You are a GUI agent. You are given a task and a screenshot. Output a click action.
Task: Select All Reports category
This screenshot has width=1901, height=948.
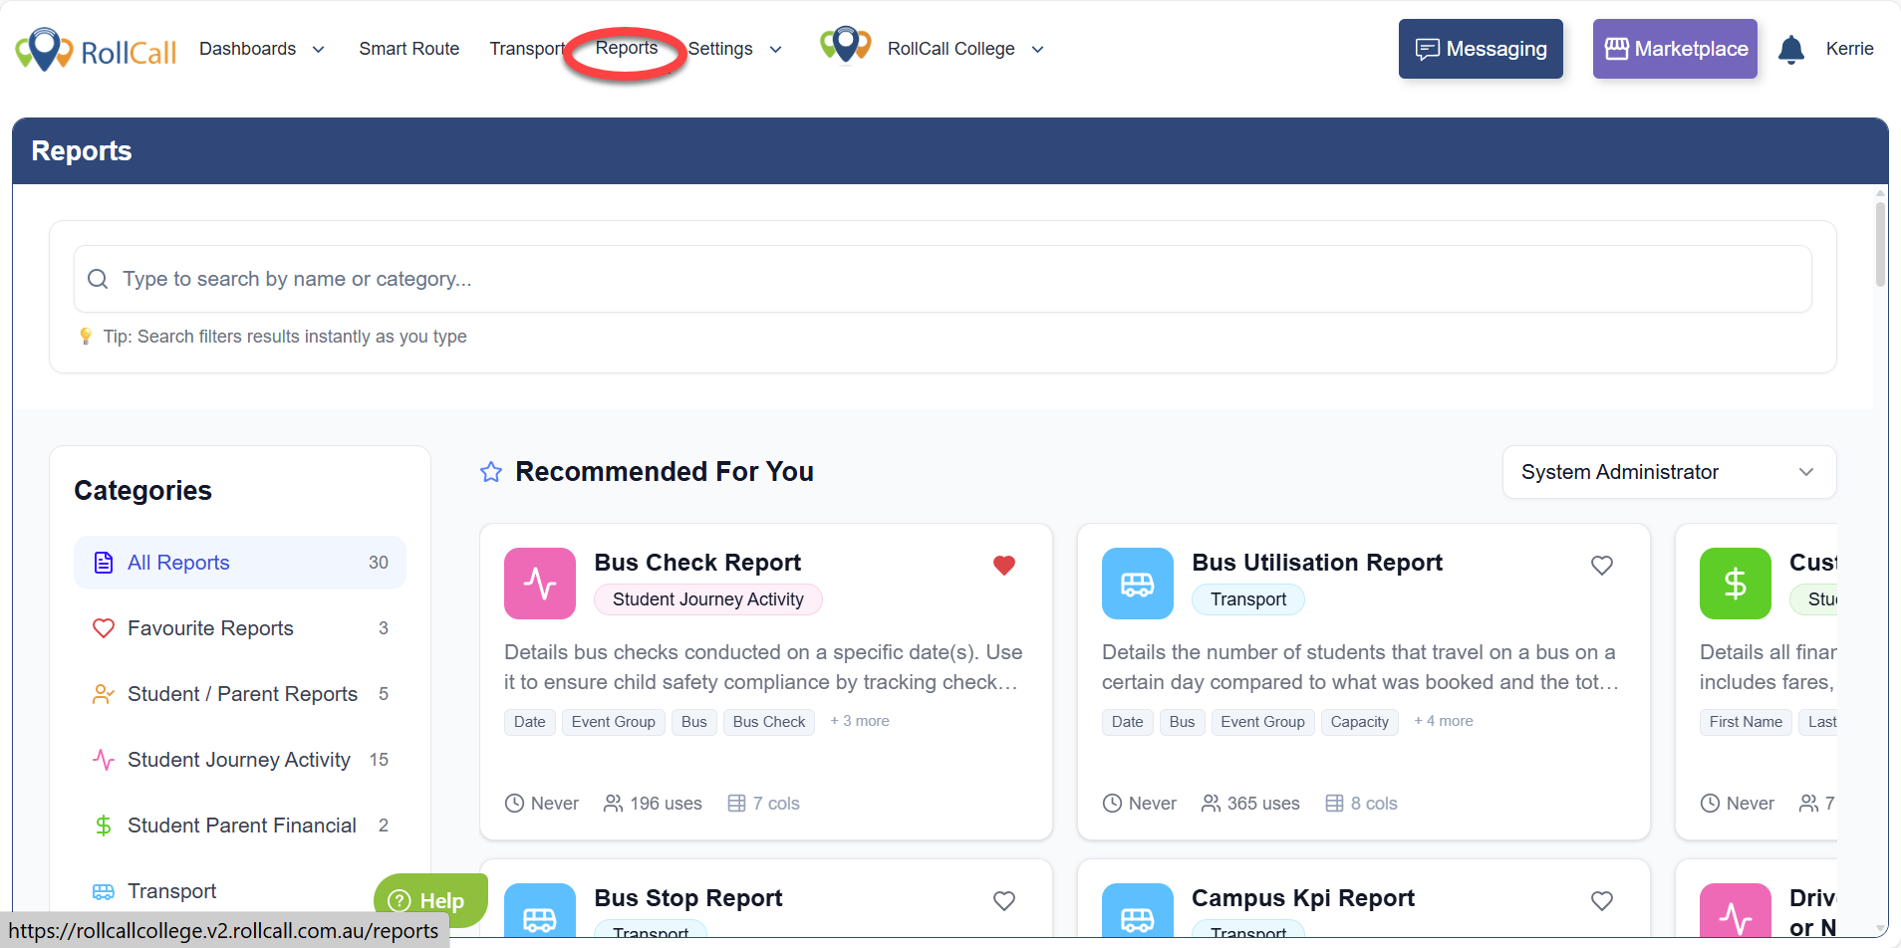click(240, 563)
